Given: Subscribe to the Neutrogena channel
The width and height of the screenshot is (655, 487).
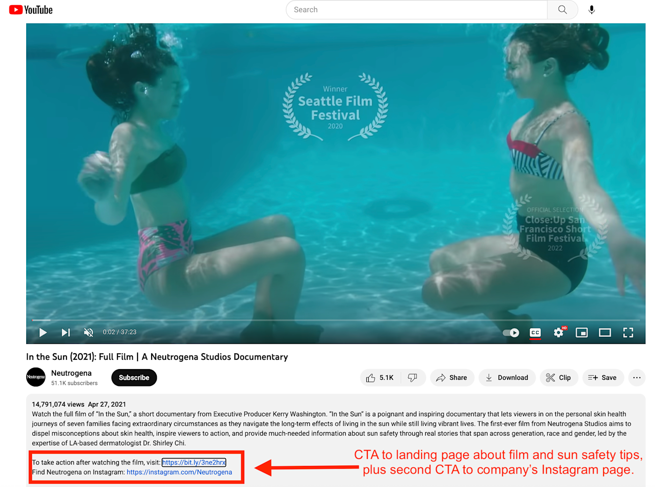Looking at the screenshot, I should tap(134, 378).
